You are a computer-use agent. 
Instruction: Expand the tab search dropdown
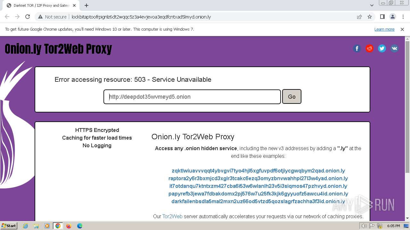(x=372, y=5)
